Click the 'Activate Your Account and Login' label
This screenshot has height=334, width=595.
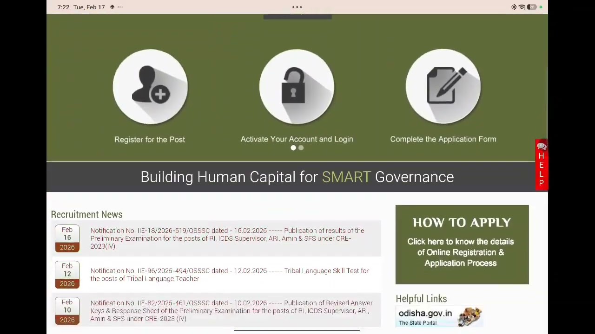pyautogui.click(x=297, y=139)
